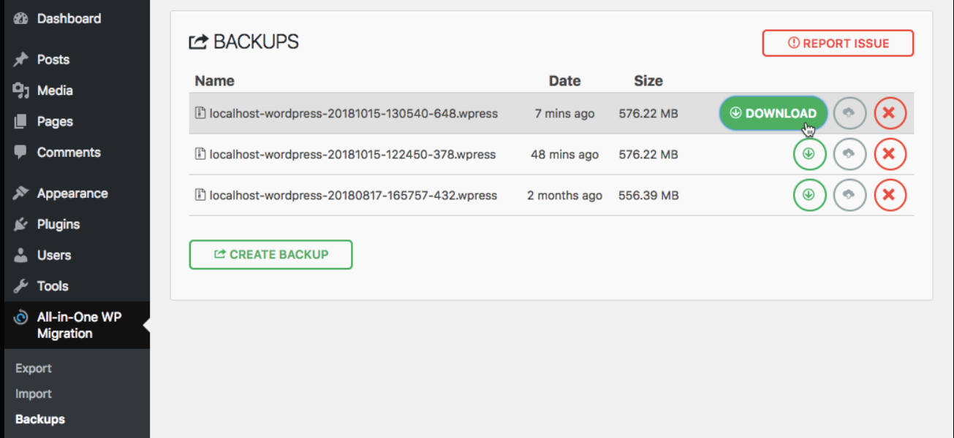
Task: Click the Plugins plug icon
Action: point(20,224)
